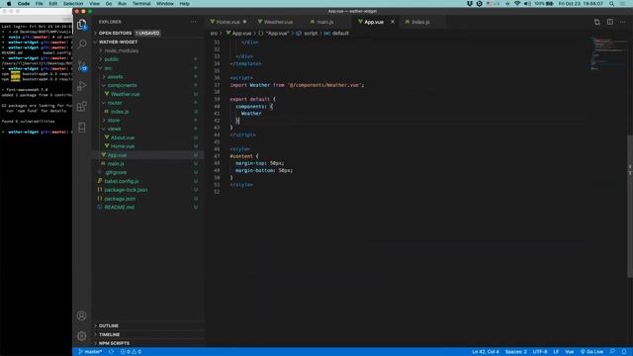Open the Source Control view
This screenshot has height=356, width=633.
82,65
